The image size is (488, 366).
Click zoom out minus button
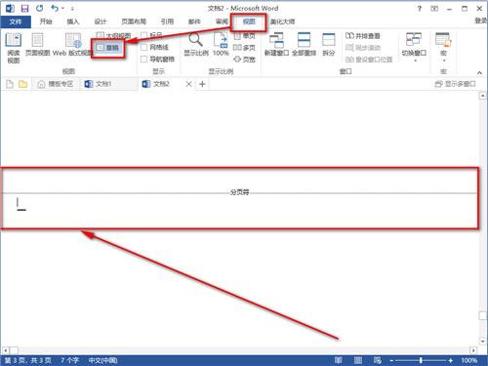[391, 360]
